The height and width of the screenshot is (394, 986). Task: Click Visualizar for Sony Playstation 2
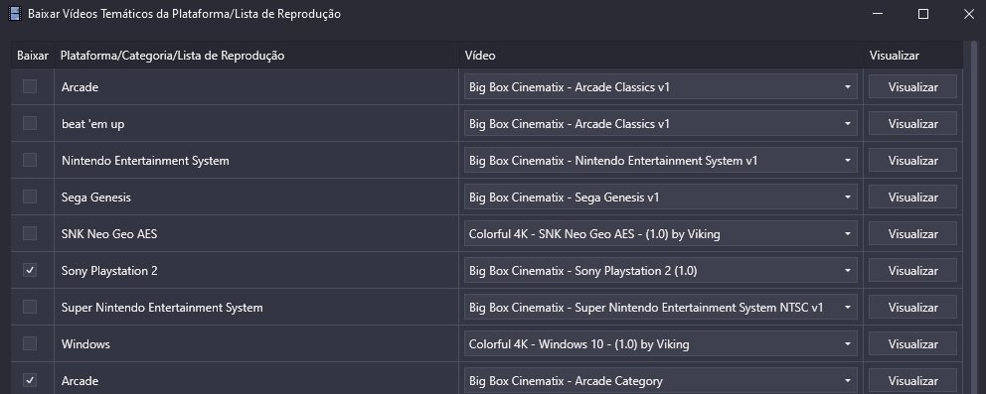(x=913, y=270)
